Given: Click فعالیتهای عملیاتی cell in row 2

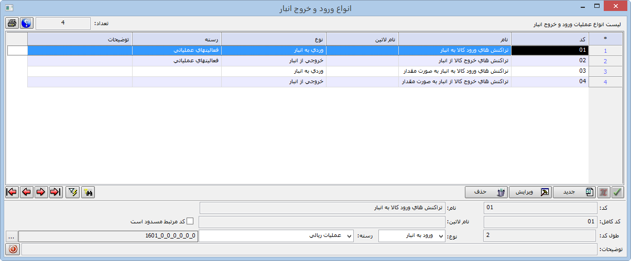Looking at the screenshot, I should [x=177, y=61].
